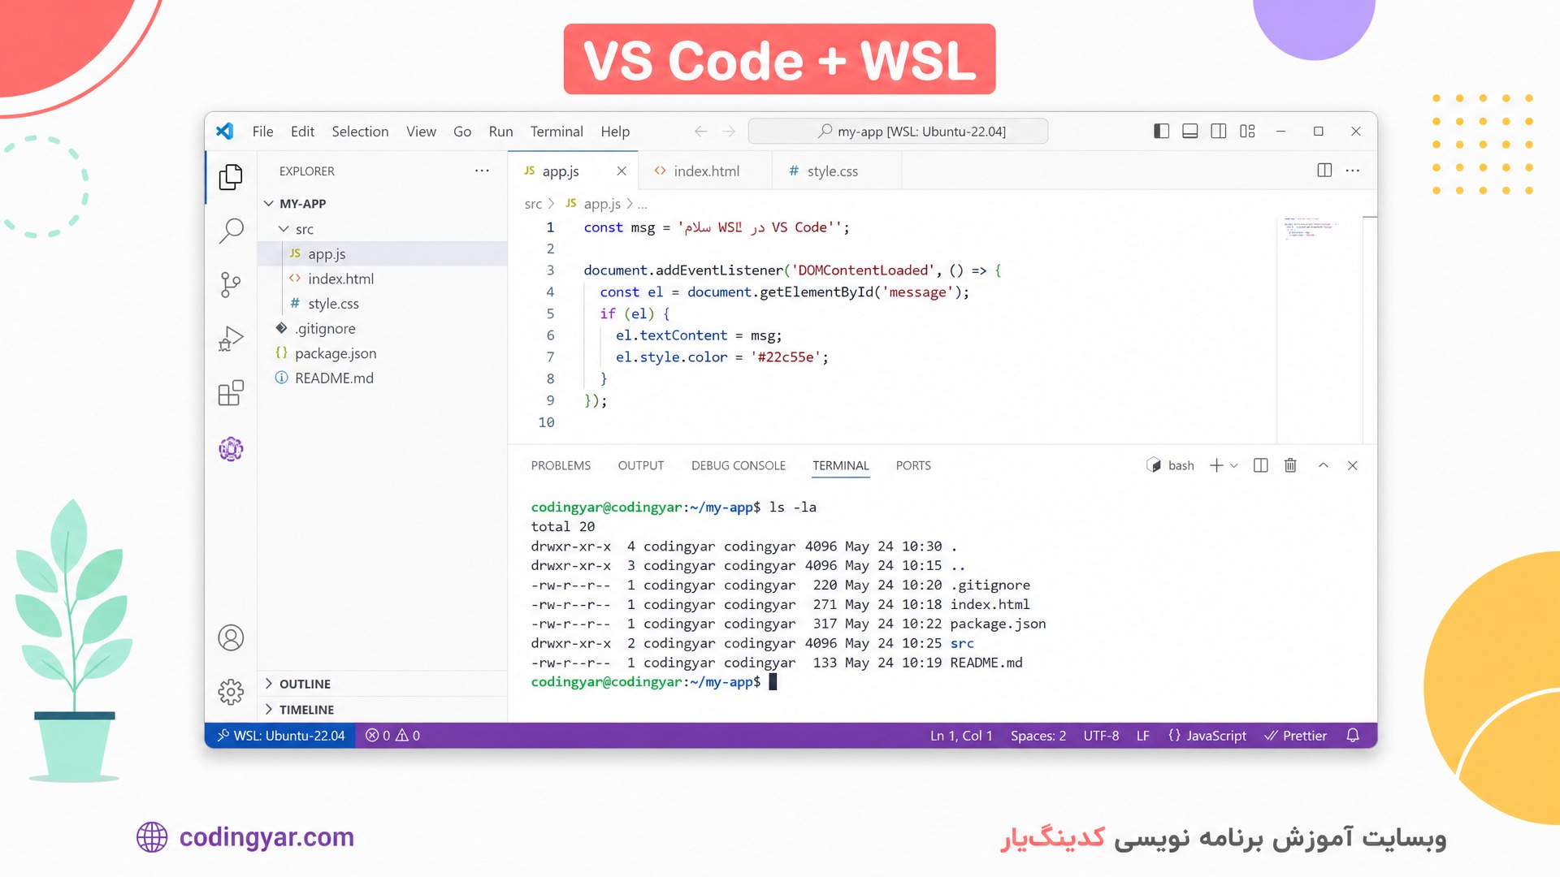Open app.js in the explorer tree
This screenshot has width=1560, height=877.
[x=382, y=253]
